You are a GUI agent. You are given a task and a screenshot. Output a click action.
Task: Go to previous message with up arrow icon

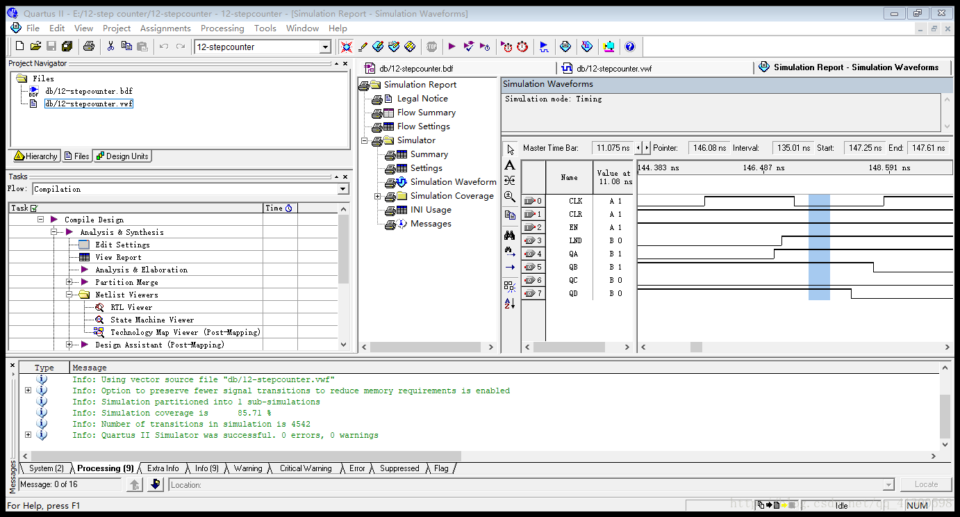coord(135,484)
